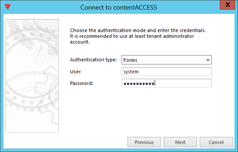Click the User label
238x152 pixels.
point(76,72)
